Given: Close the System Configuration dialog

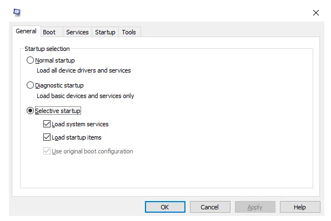Looking at the screenshot, I should [x=316, y=13].
